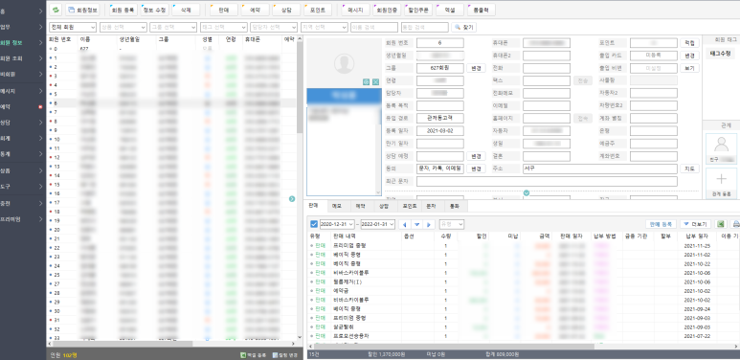740x360 pixels.
Task: Click the 이름 검색 input field
Action: [374, 28]
